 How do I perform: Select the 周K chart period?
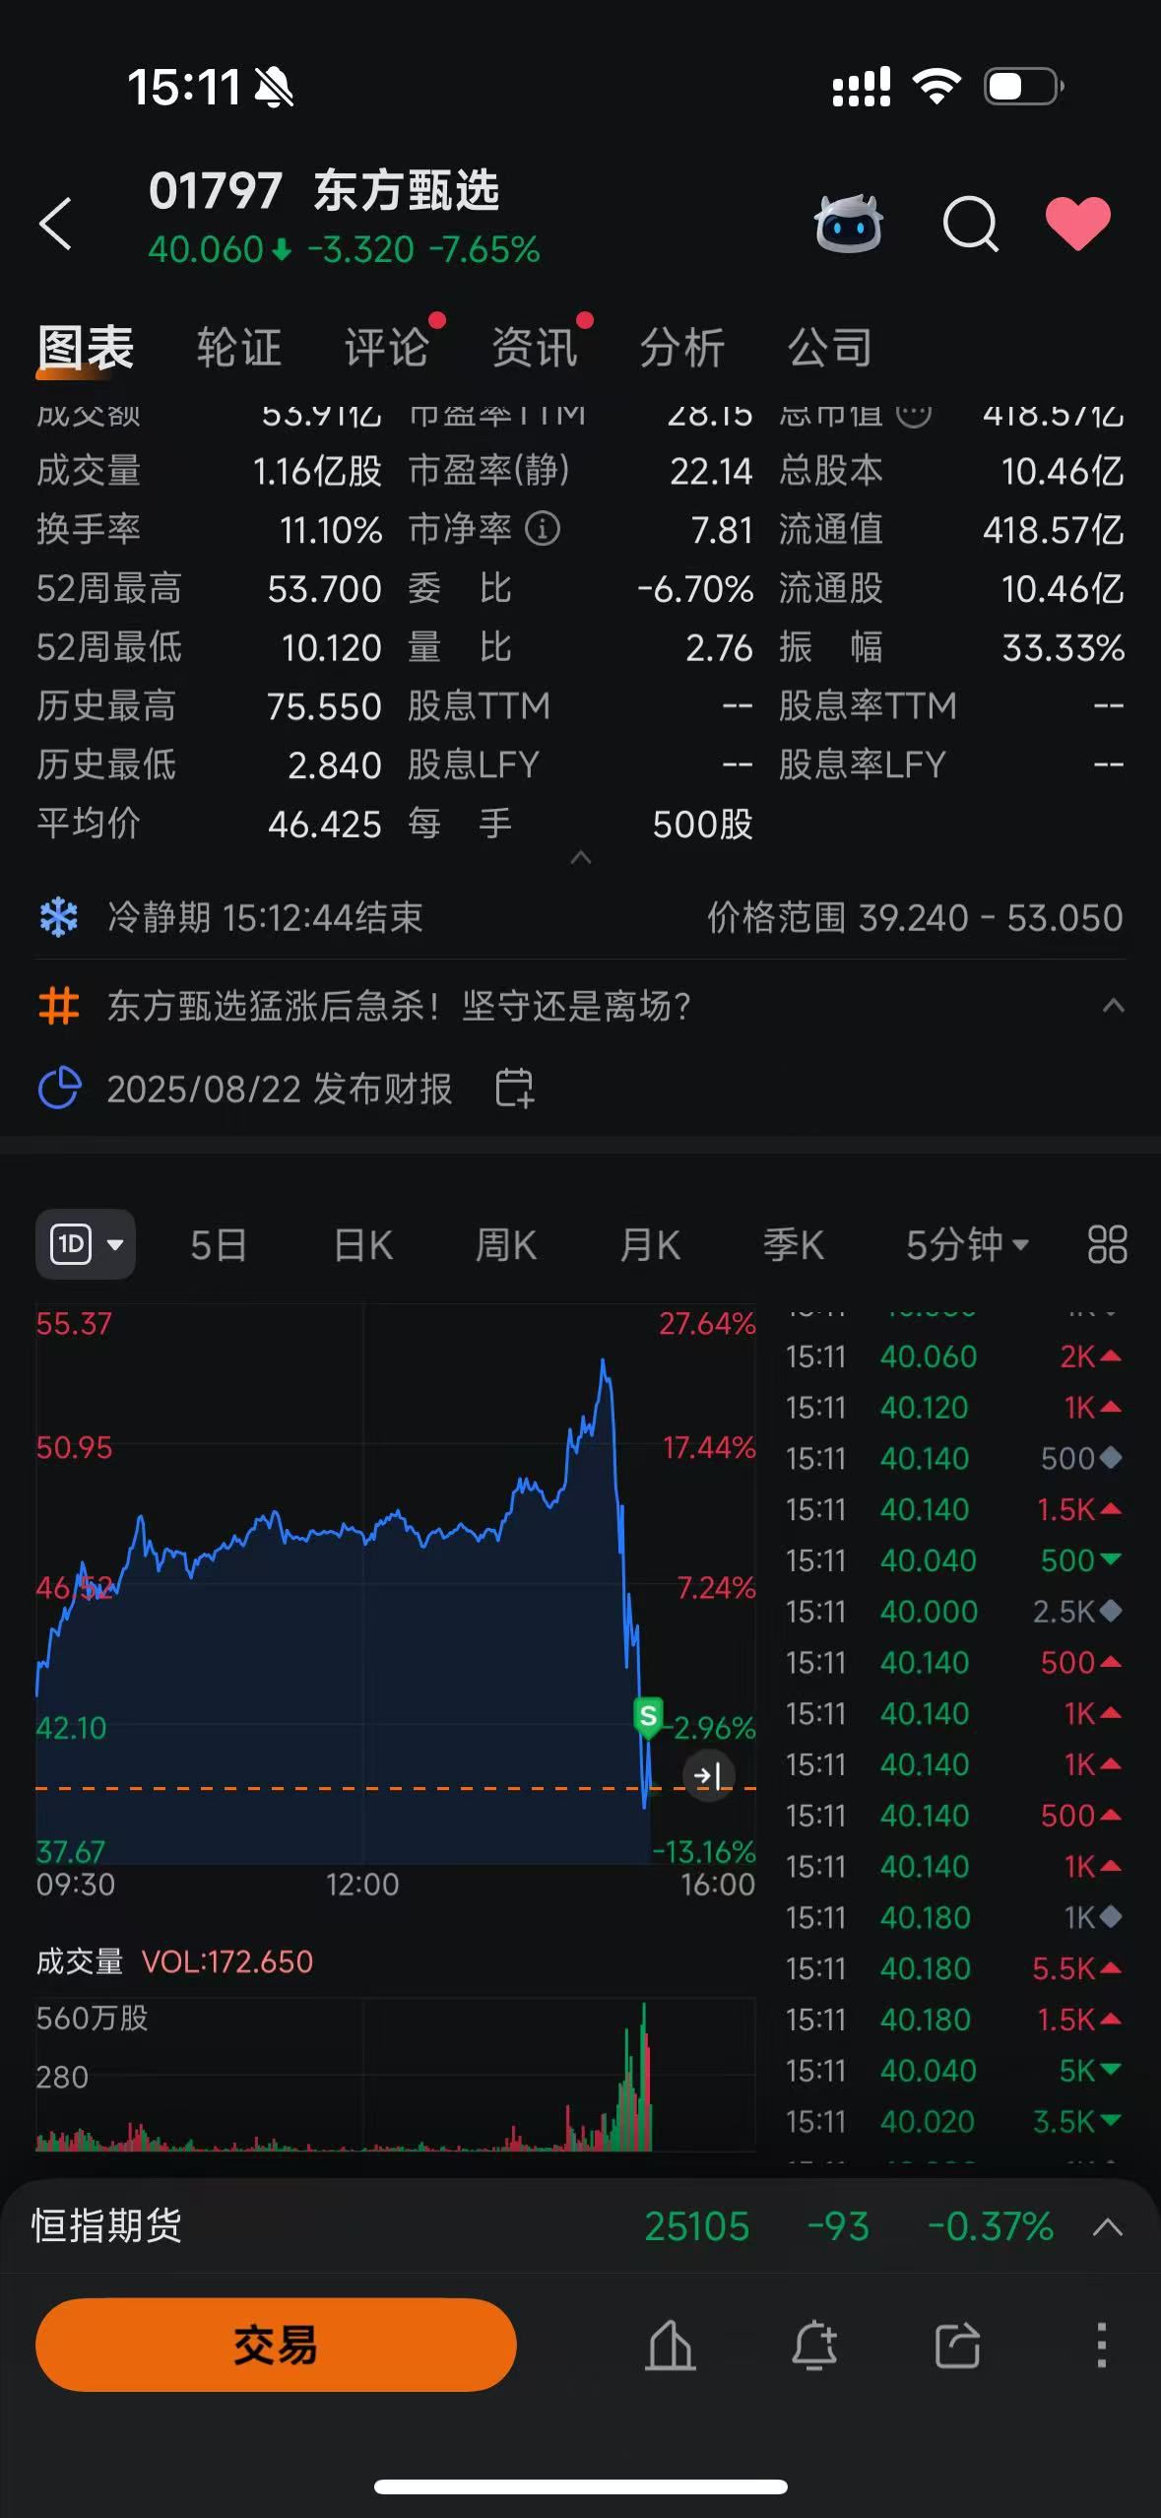(506, 1245)
